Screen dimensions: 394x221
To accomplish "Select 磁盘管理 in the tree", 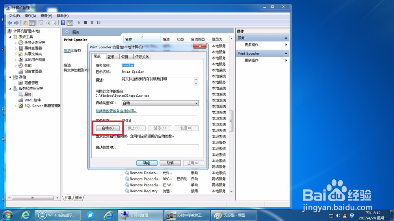I will pos(31,83).
